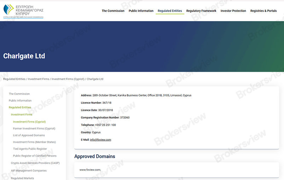The height and width of the screenshot is (180, 284).
Task: Open Regulated Entities top menu
Action: point(170,11)
